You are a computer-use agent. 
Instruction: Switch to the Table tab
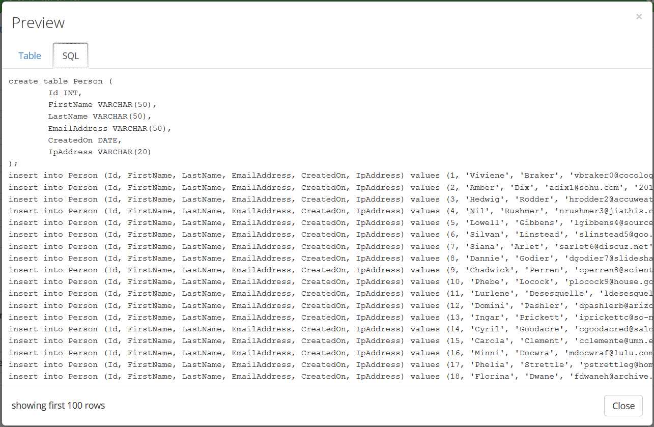(30, 56)
